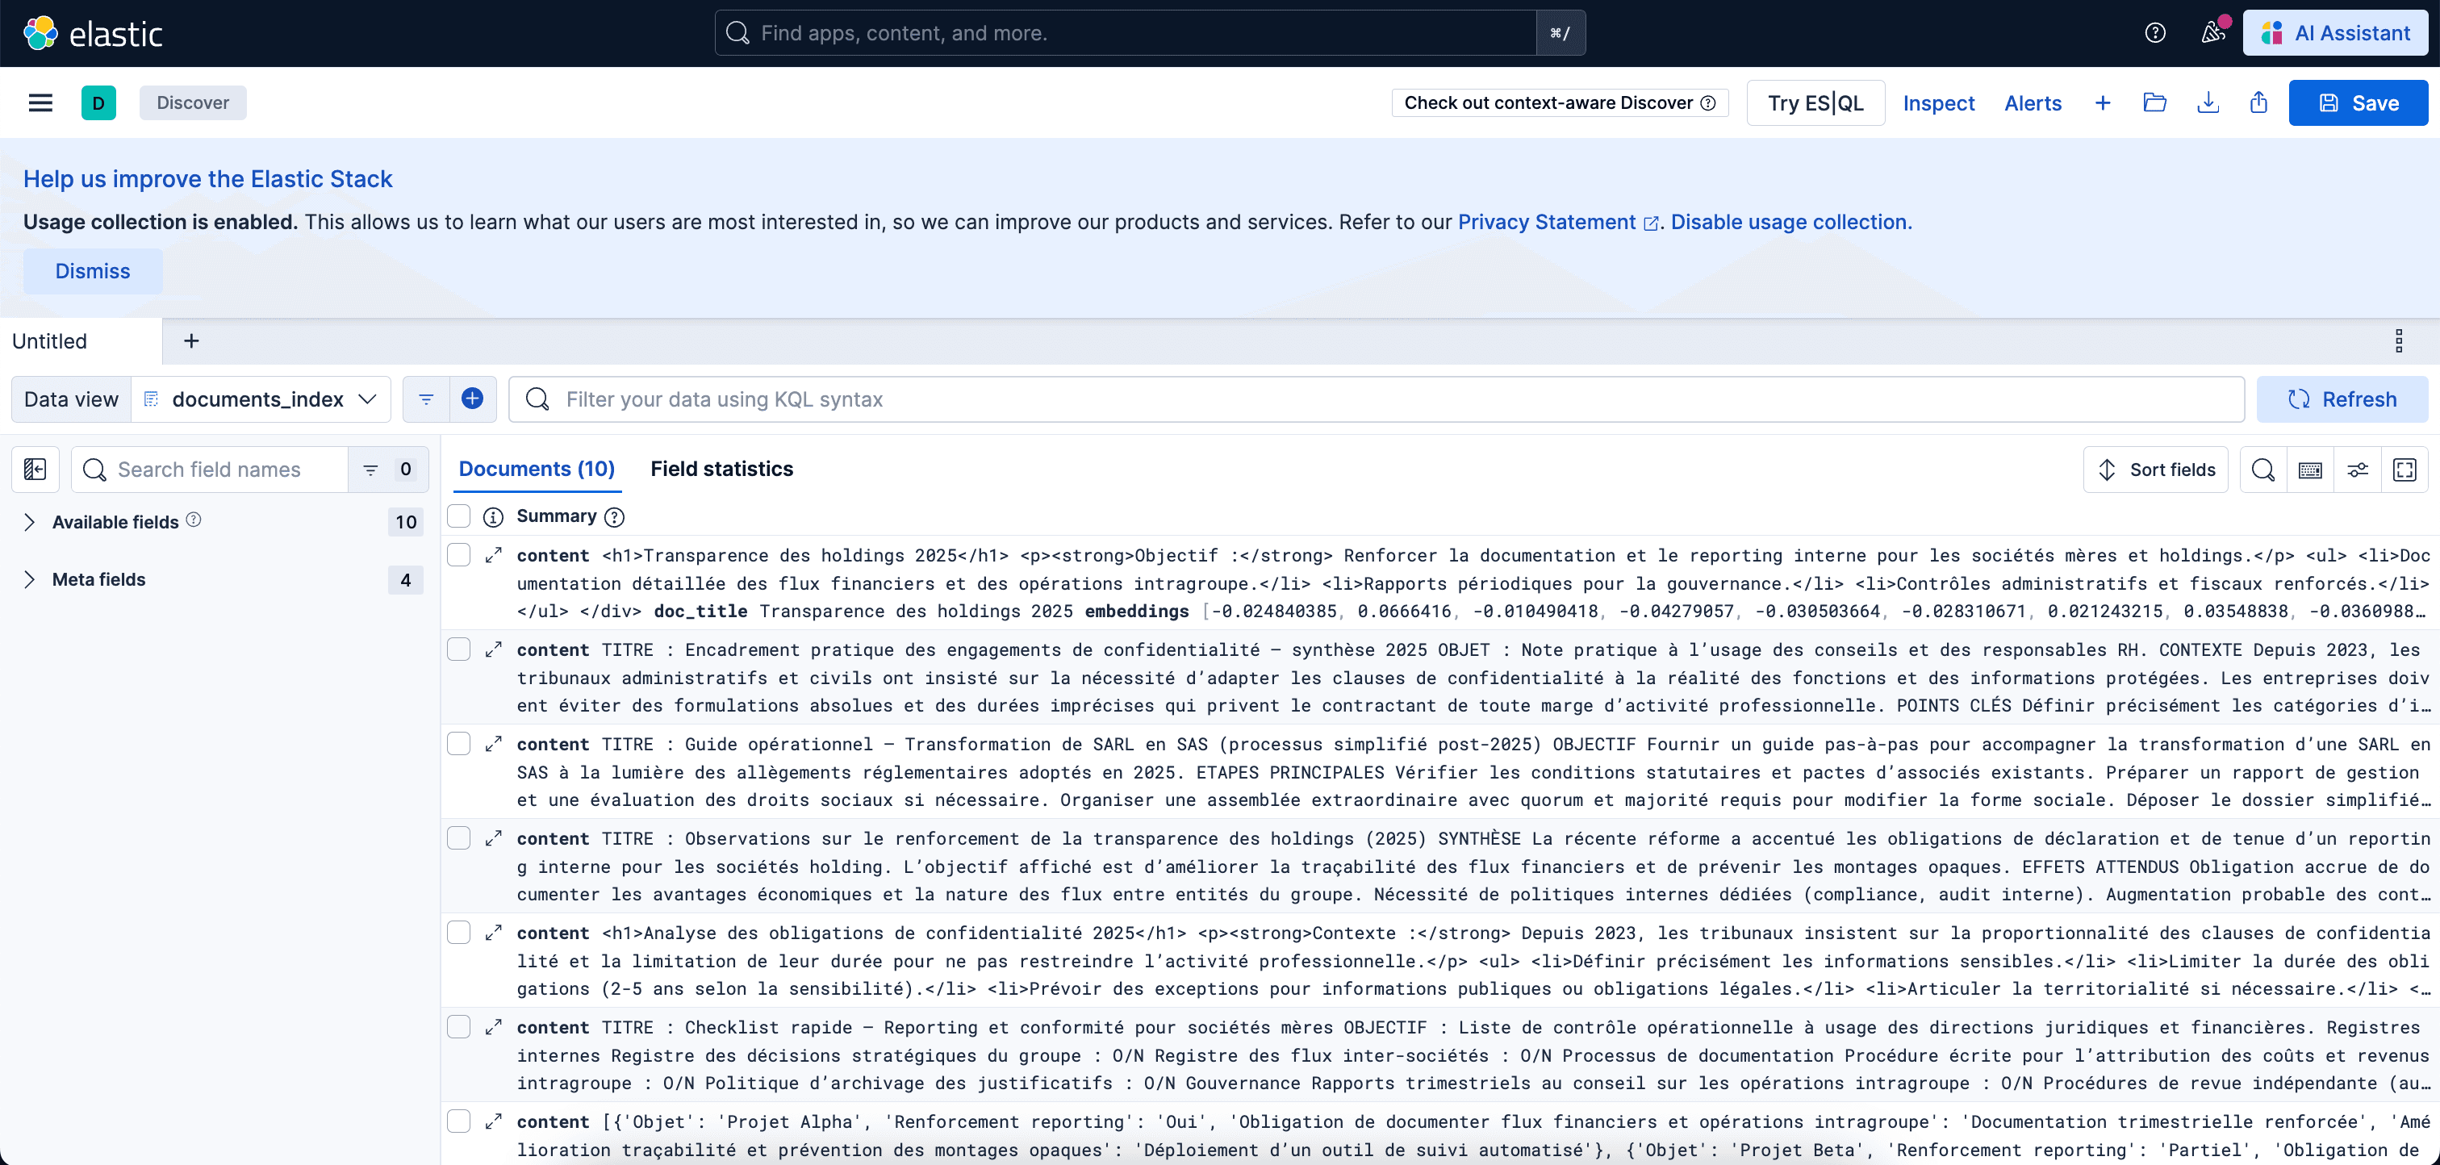Open the AI Assistant

(2335, 33)
